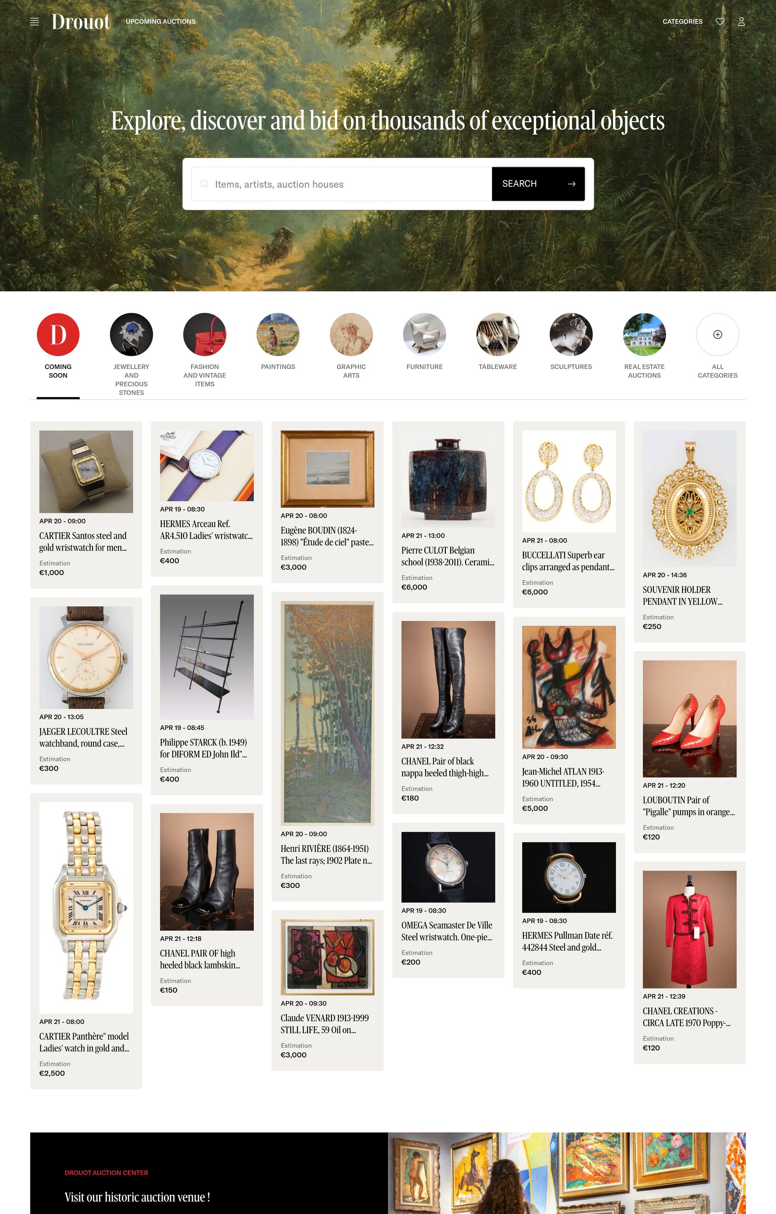Go to the Drouot homepage logo

coord(80,22)
